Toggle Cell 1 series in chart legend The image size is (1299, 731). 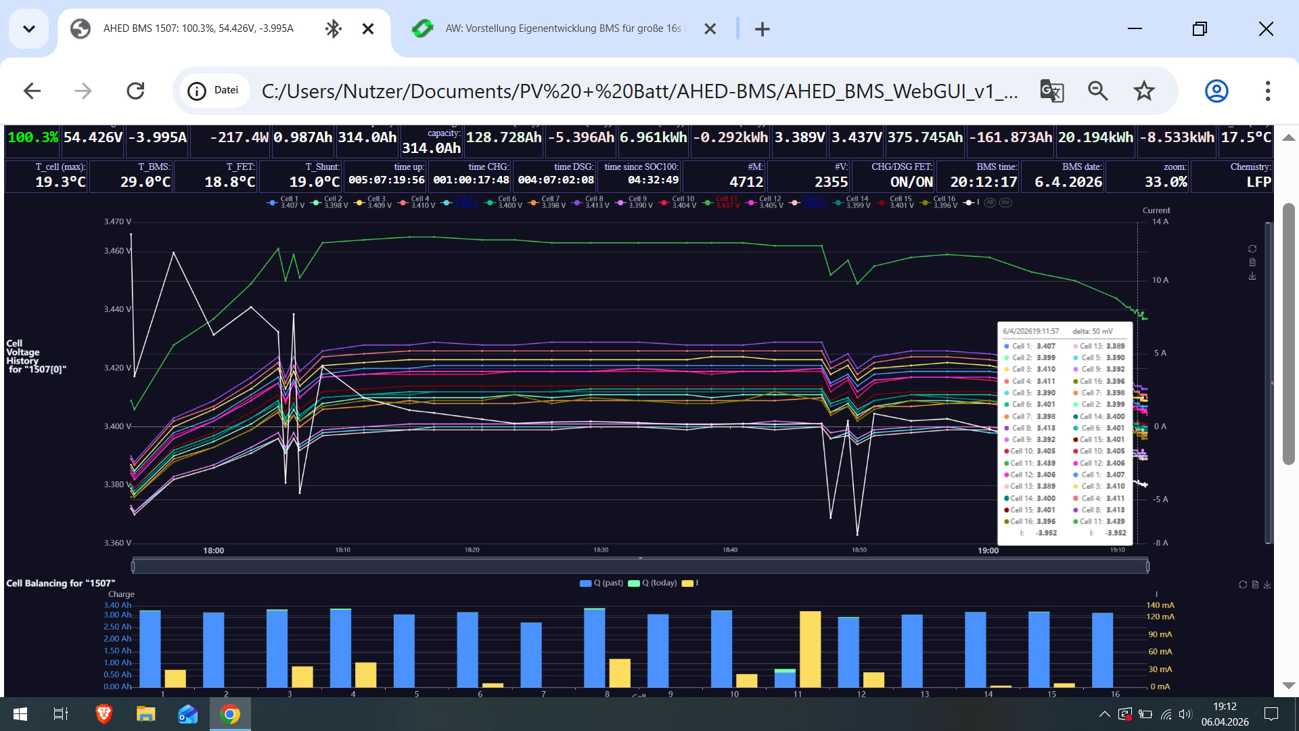pos(283,202)
